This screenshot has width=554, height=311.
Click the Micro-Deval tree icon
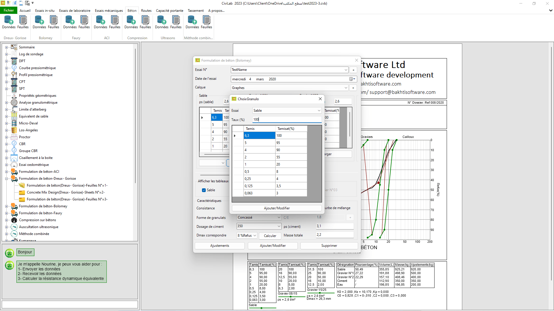[x=14, y=123]
